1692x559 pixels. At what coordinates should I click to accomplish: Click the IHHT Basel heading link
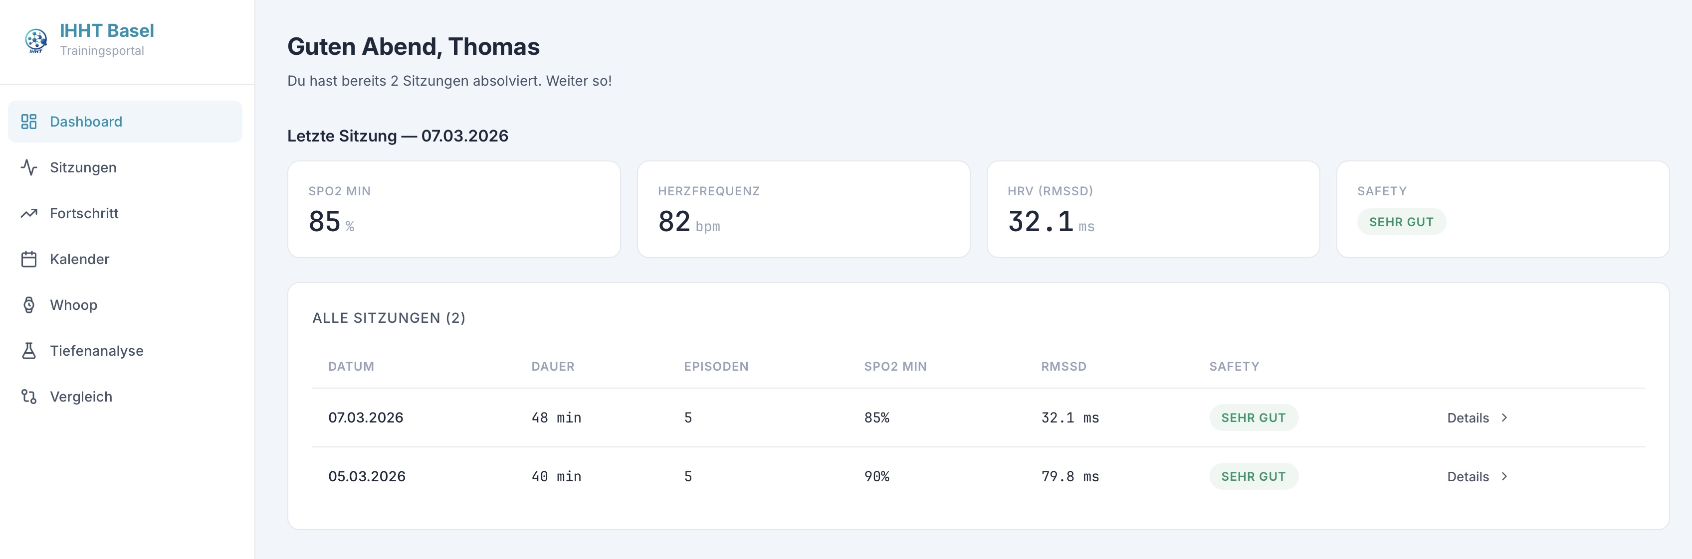pyautogui.click(x=107, y=30)
